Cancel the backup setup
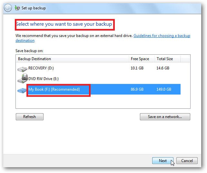The width and height of the screenshot is (207, 173). [x=187, y=161]
